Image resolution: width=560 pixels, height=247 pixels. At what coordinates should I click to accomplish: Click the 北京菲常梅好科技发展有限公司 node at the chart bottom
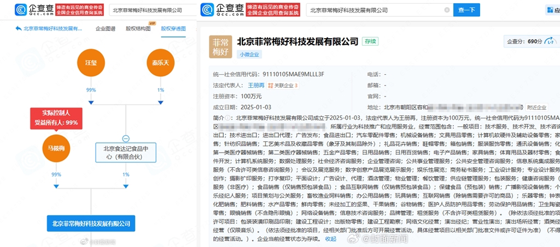click(91, 223)
